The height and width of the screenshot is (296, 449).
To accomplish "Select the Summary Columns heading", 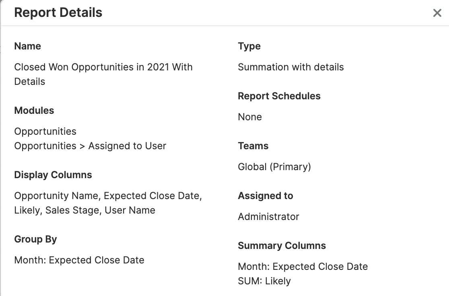I will pyautogui.click(x=282, y=245).
